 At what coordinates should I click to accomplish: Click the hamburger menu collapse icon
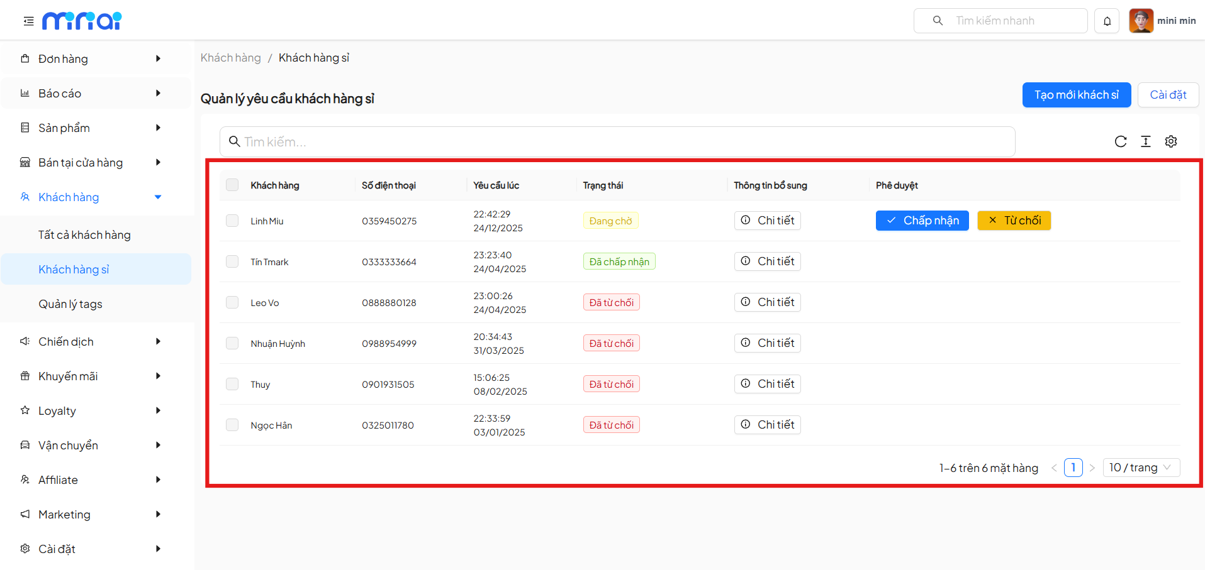point(28,21)
